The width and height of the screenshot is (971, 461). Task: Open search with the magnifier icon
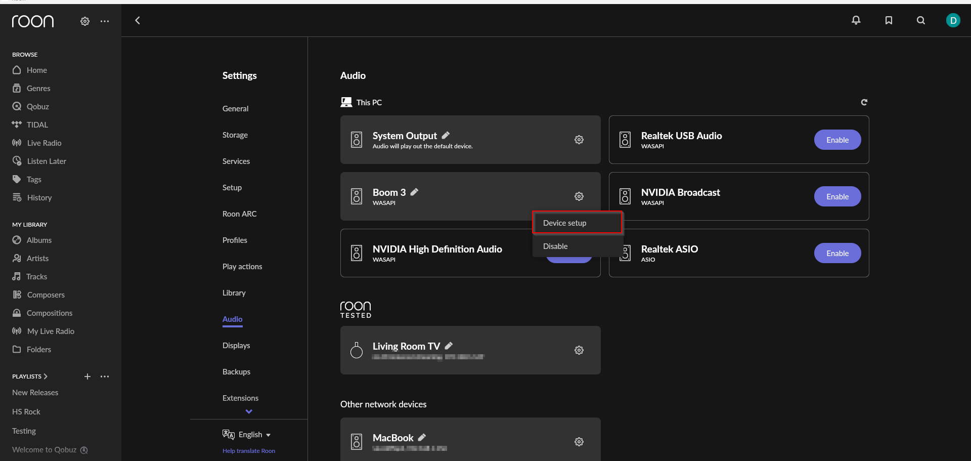(921, 20)
